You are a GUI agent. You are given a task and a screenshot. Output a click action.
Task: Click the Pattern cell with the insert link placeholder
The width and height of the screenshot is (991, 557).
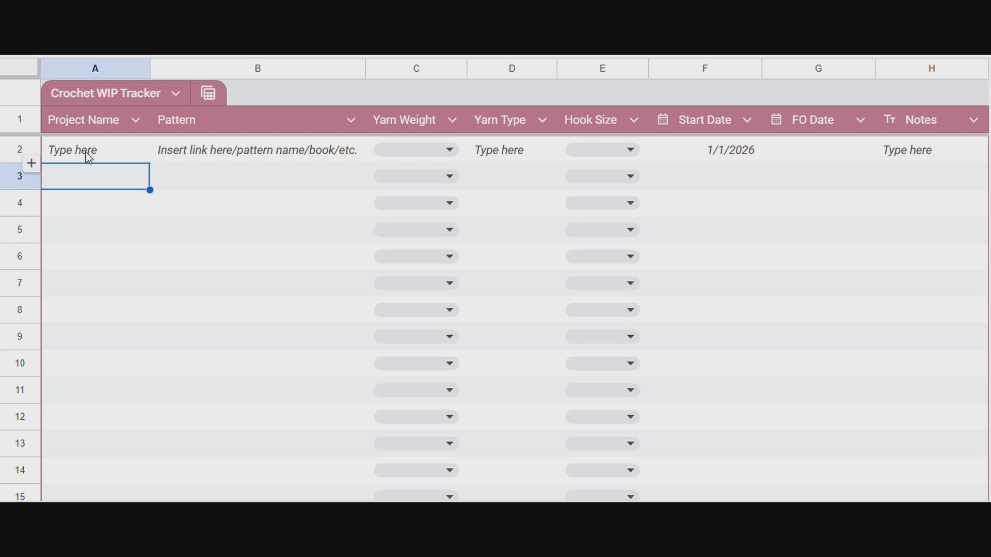(258, 150)
